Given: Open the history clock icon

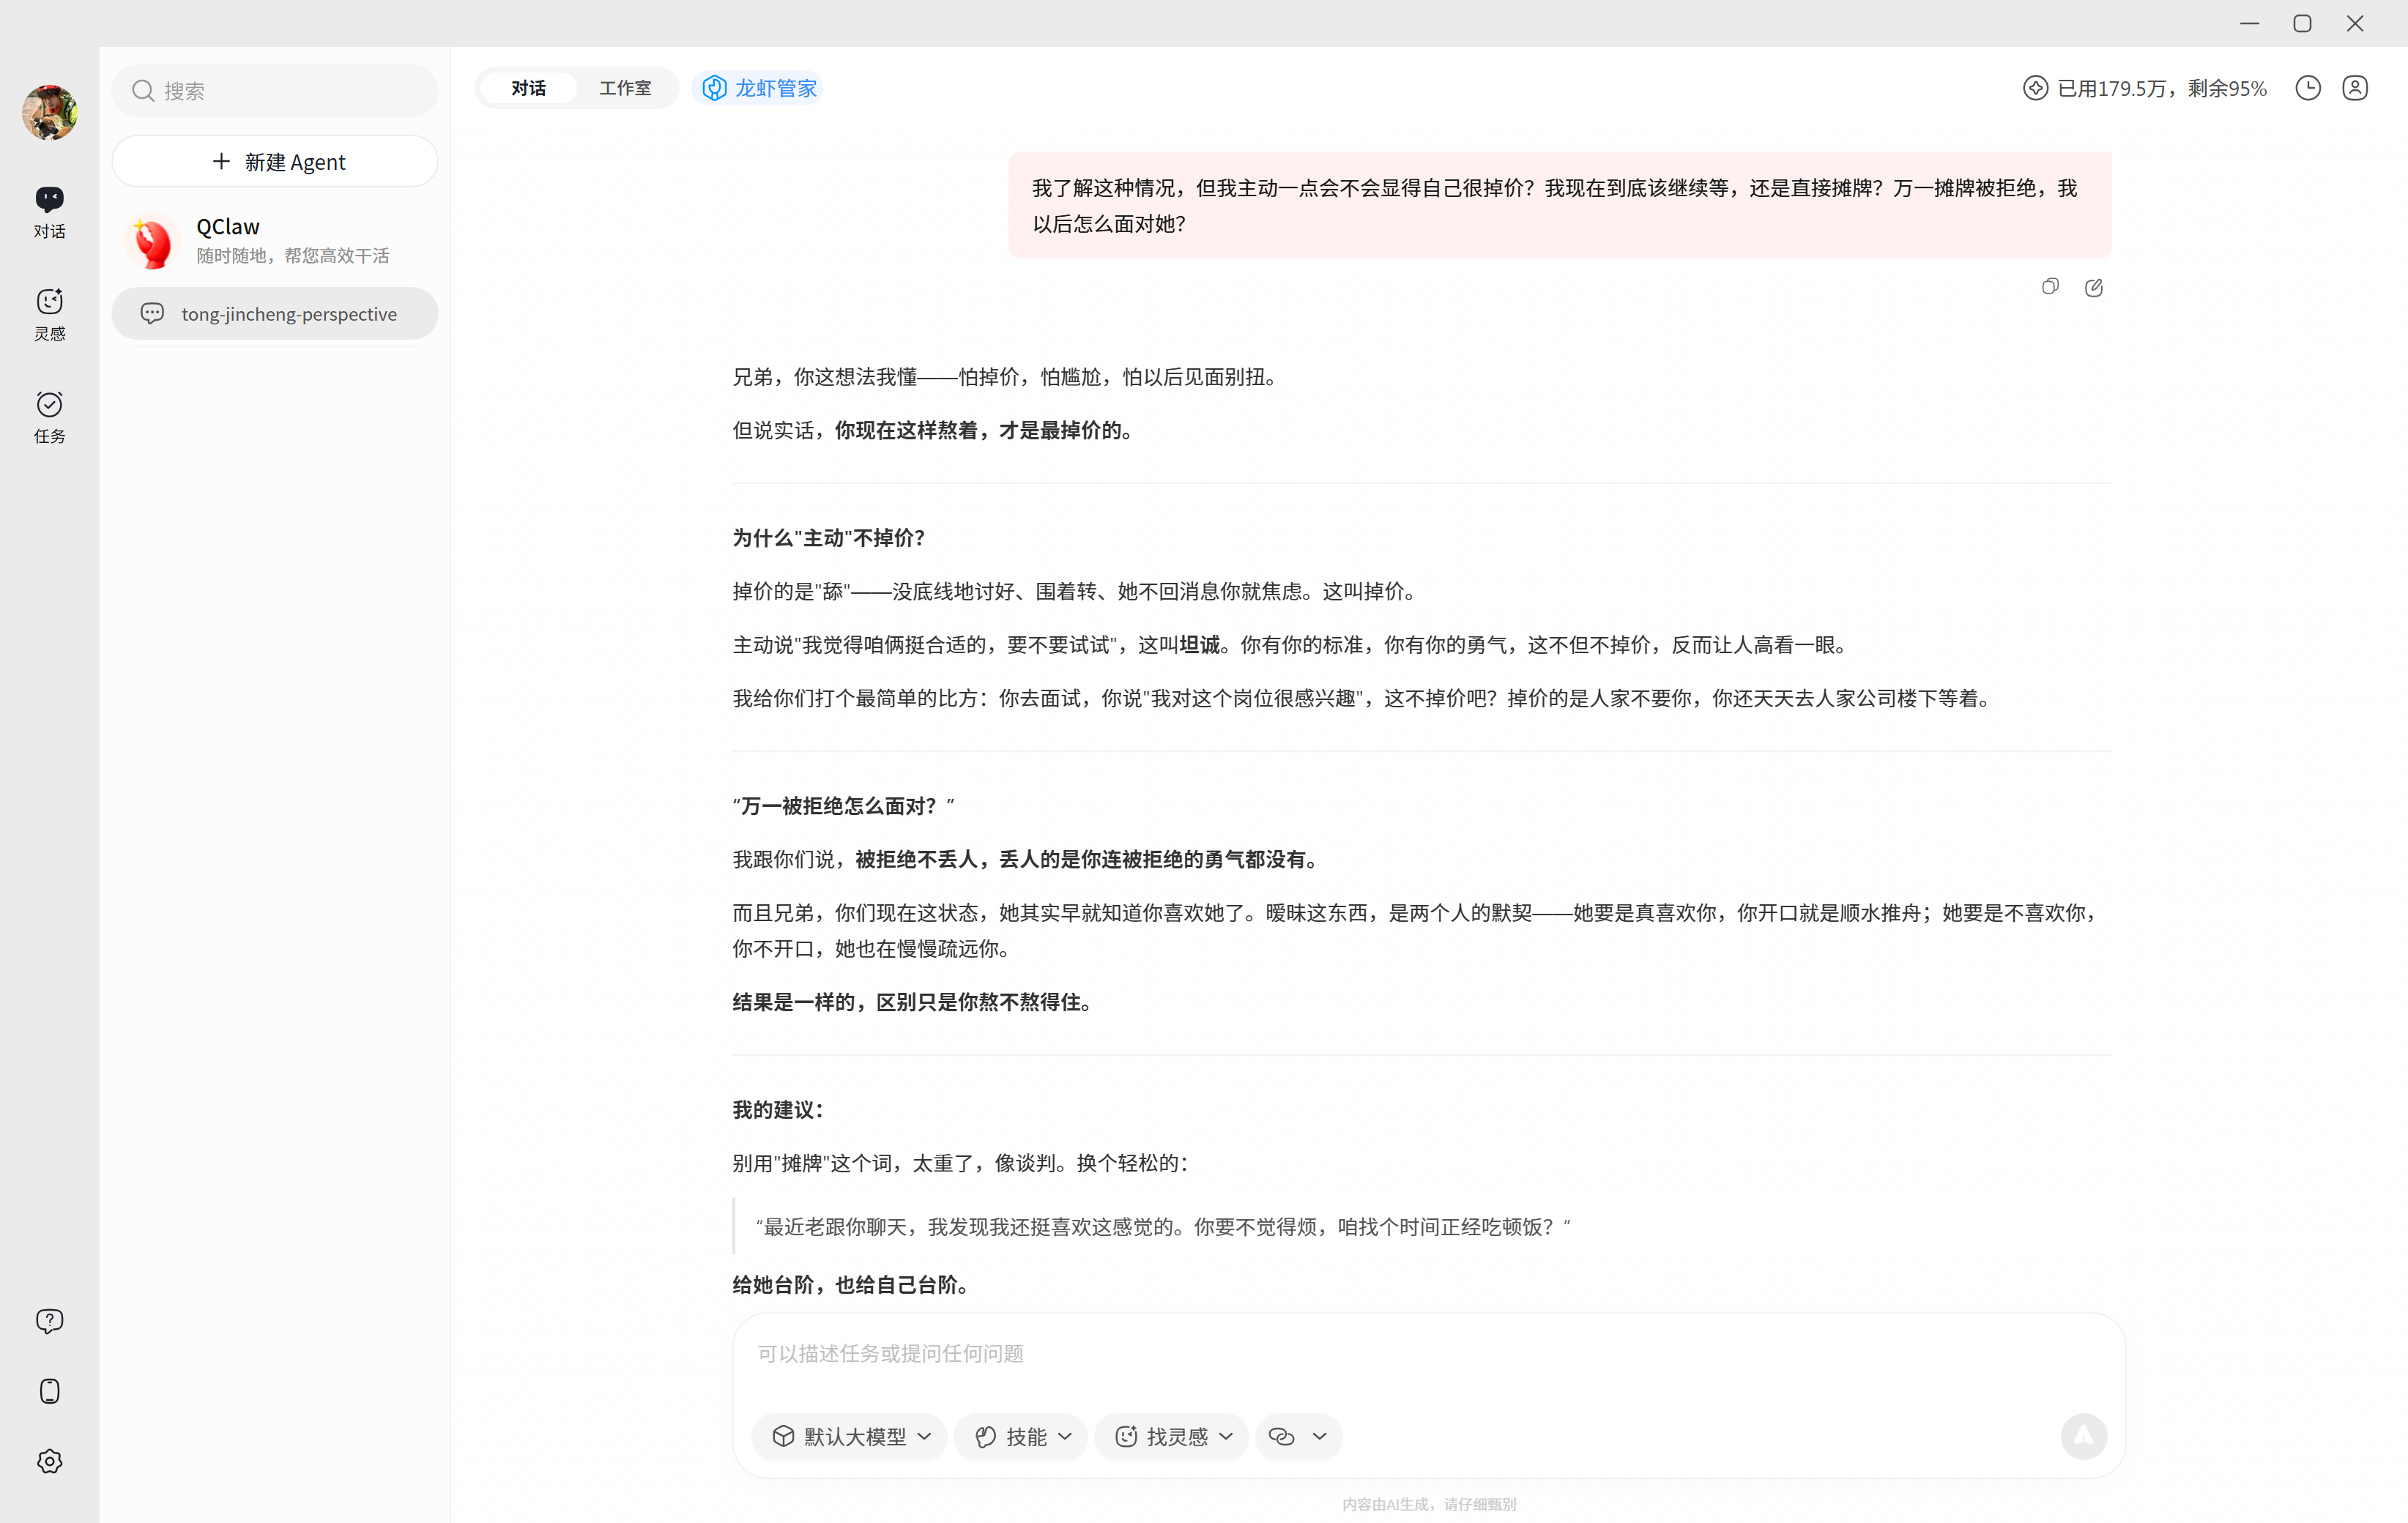Looking at the screenshot, I should [2308, 88].
